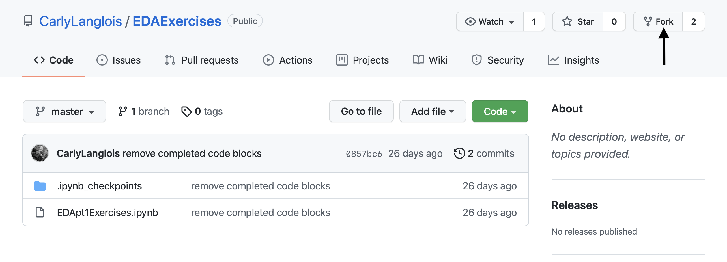Open the Wiki tab

tap(430, 60)
